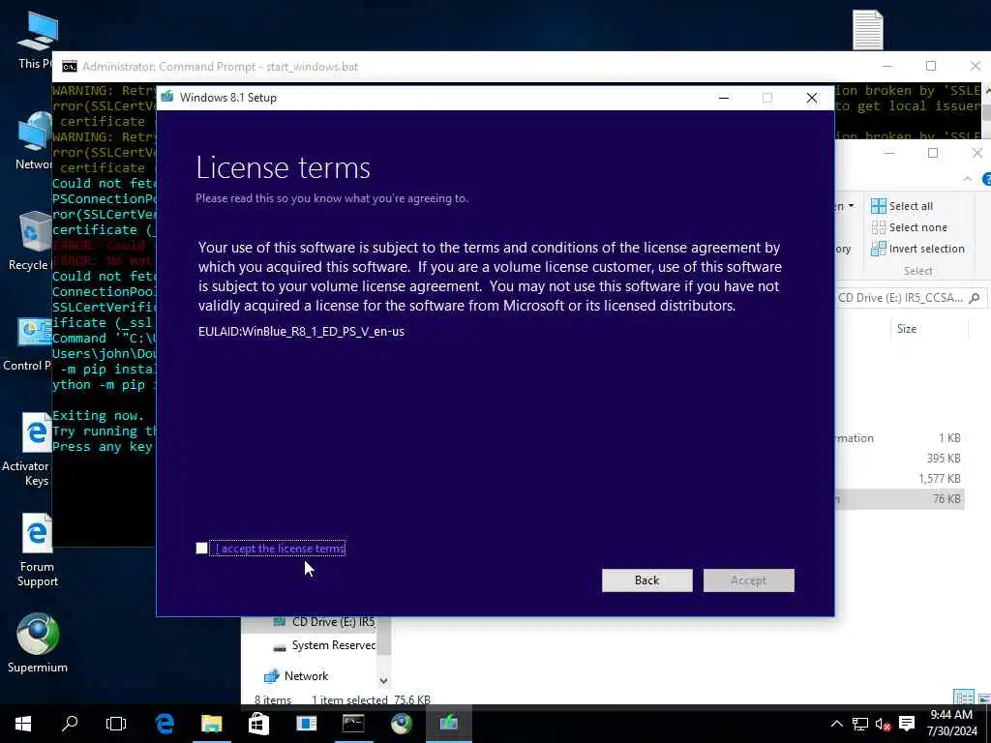
Task: Click Select all in Explorer ribbon
Action: pyautogui.click(x=902, y=206)
